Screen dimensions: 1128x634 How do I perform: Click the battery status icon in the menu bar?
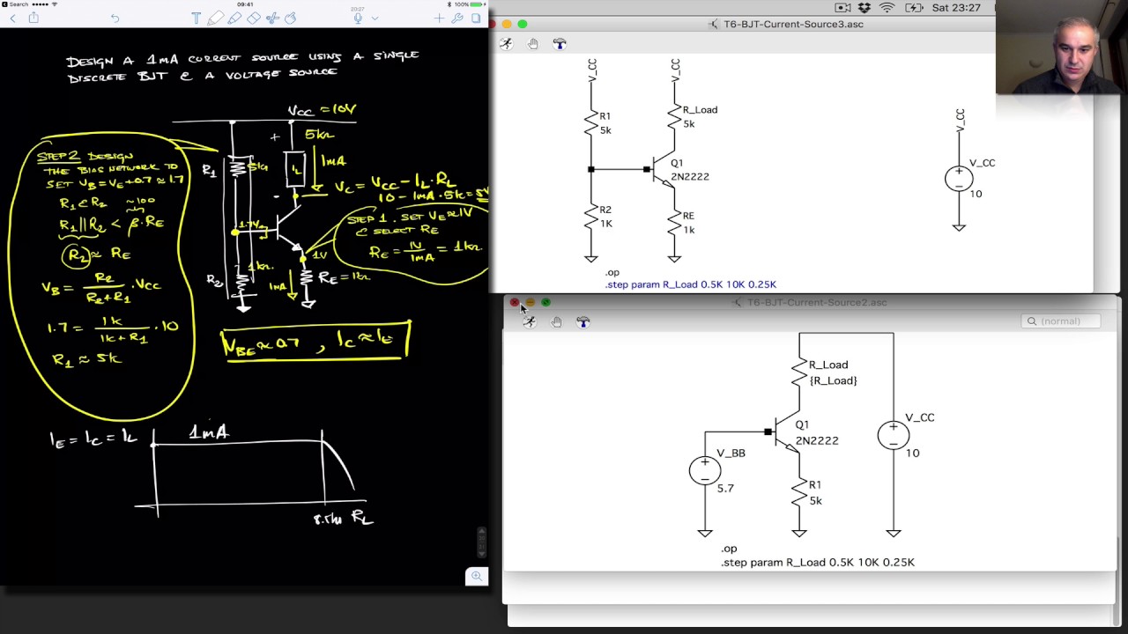pos(914,8)
